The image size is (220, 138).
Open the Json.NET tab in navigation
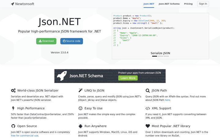(149, 4)
